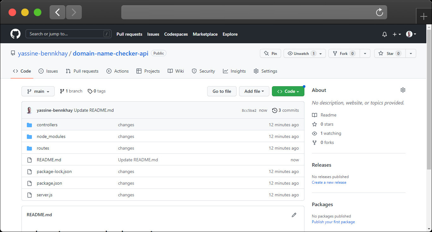Click the controllers folder icon

coord(29,125)
